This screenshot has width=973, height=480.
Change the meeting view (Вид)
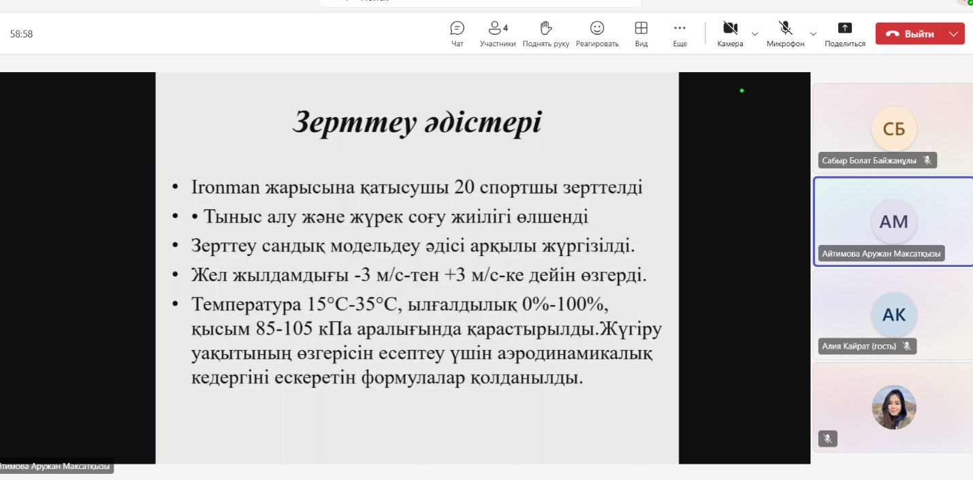click(641, 34)
